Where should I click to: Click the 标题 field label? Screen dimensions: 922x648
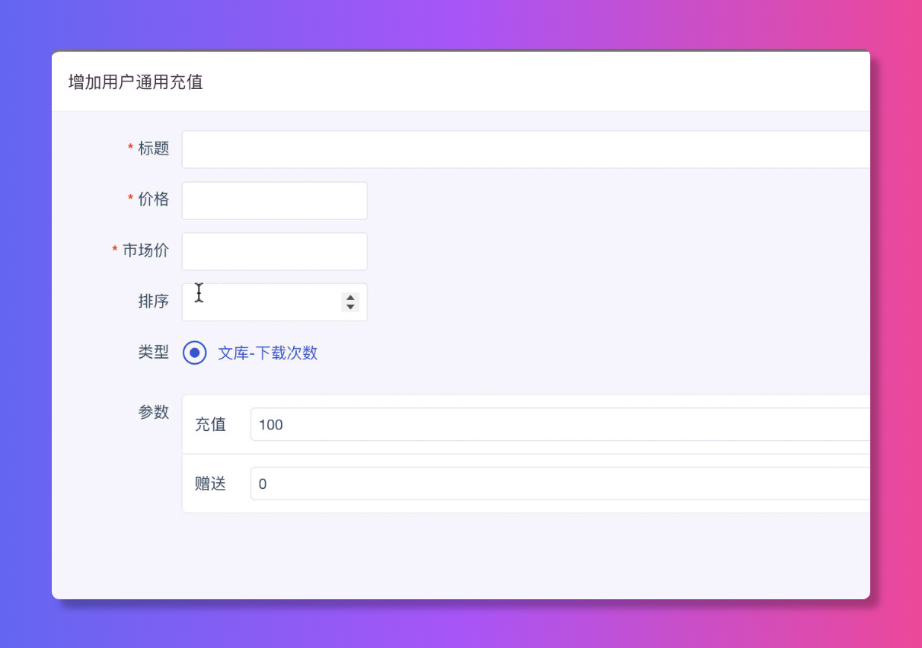coord(153,148)
